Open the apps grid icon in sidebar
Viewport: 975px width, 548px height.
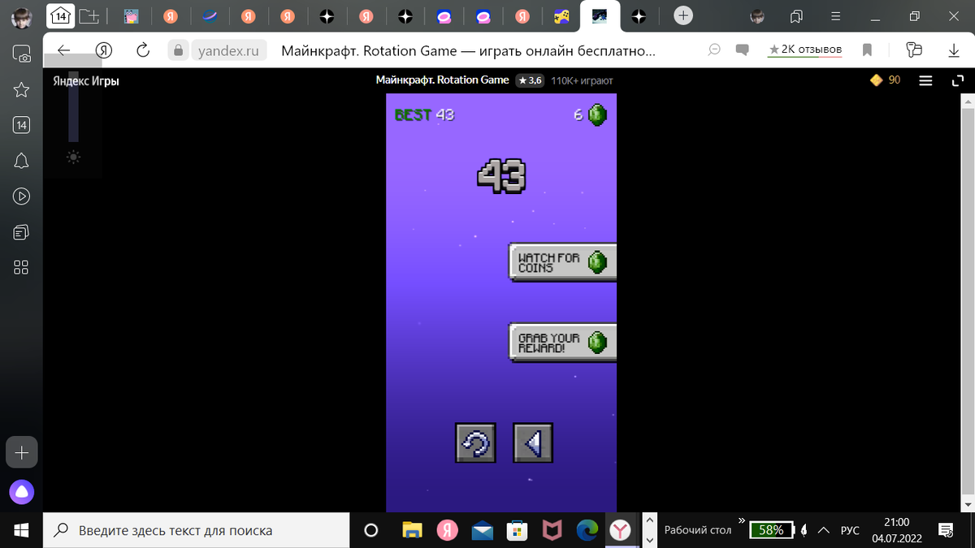tap(22, 268)
